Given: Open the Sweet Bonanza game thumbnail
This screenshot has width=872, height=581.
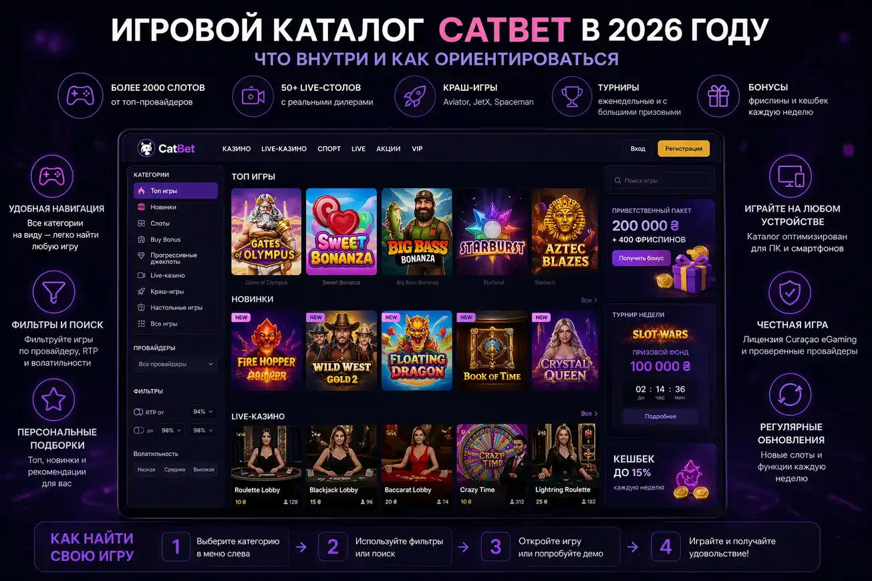Looking at the screenshot, I should tap(341, 232).
